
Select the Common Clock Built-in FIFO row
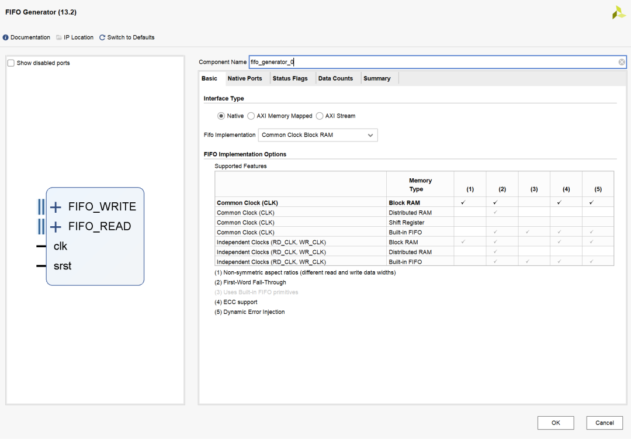(x=414, y=233)
